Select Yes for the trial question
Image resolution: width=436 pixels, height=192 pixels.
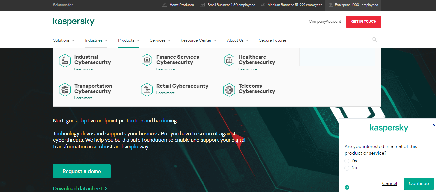pyautogui.click(x=347, y=160)
